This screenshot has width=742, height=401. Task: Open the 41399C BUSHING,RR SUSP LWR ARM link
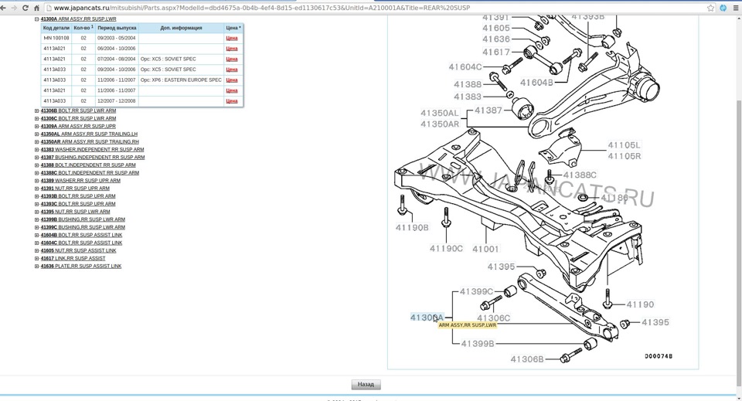coord(83,227)
